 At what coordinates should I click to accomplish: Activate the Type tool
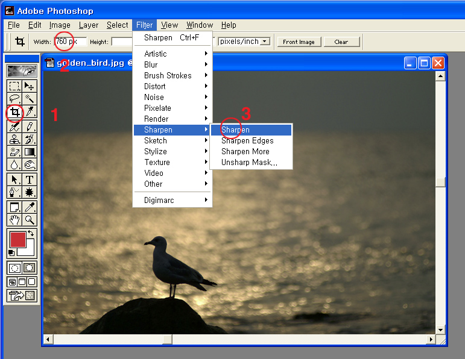[29, 179]
